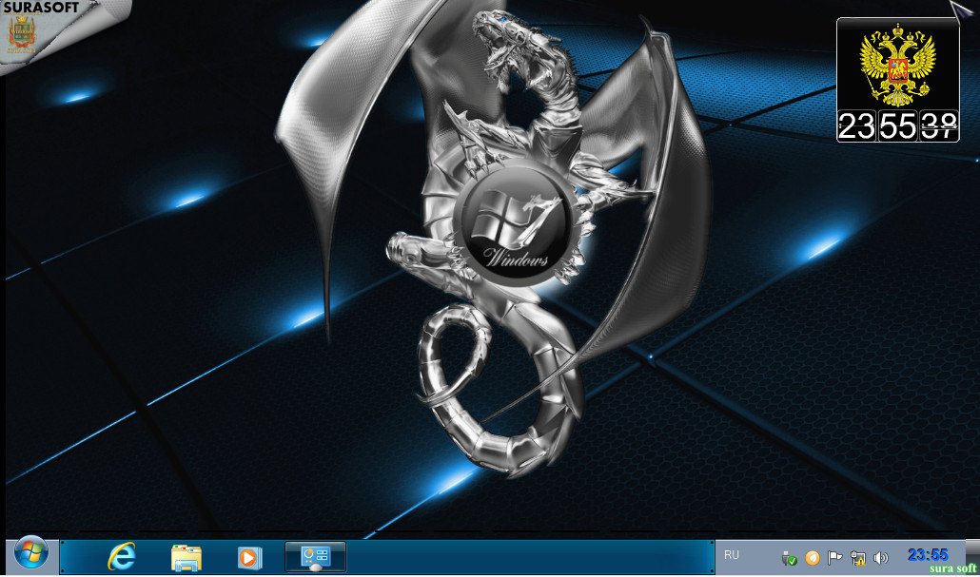Open the orange round tray application icon

pos(812,558)
